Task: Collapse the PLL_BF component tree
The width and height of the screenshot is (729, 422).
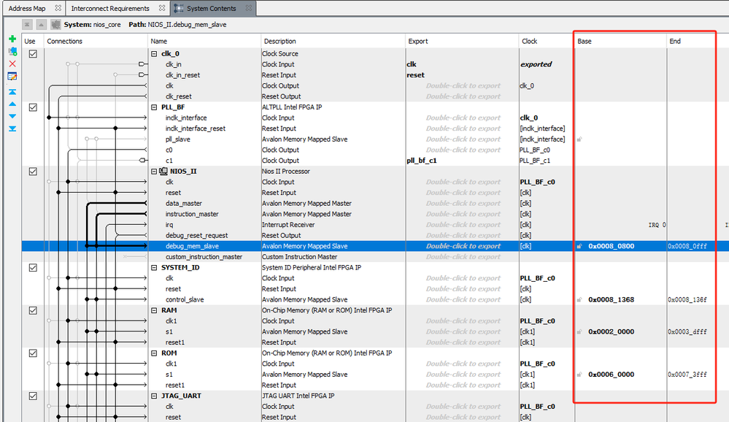Action: pyautogui.click(x=154, y=107)
